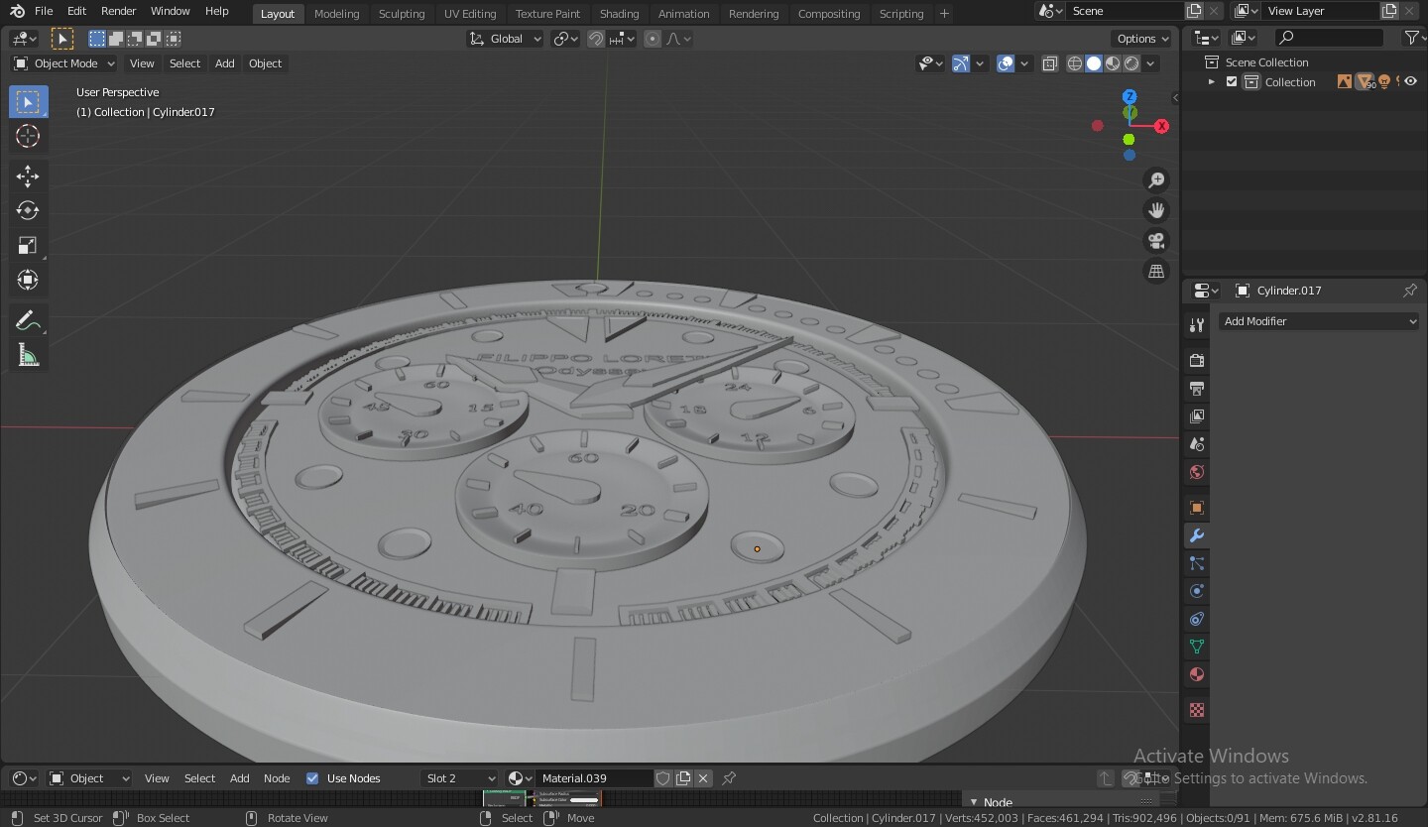The image size is (1428, 827).
Task: Open the Render menu
Action: click(x=119, y=11)
